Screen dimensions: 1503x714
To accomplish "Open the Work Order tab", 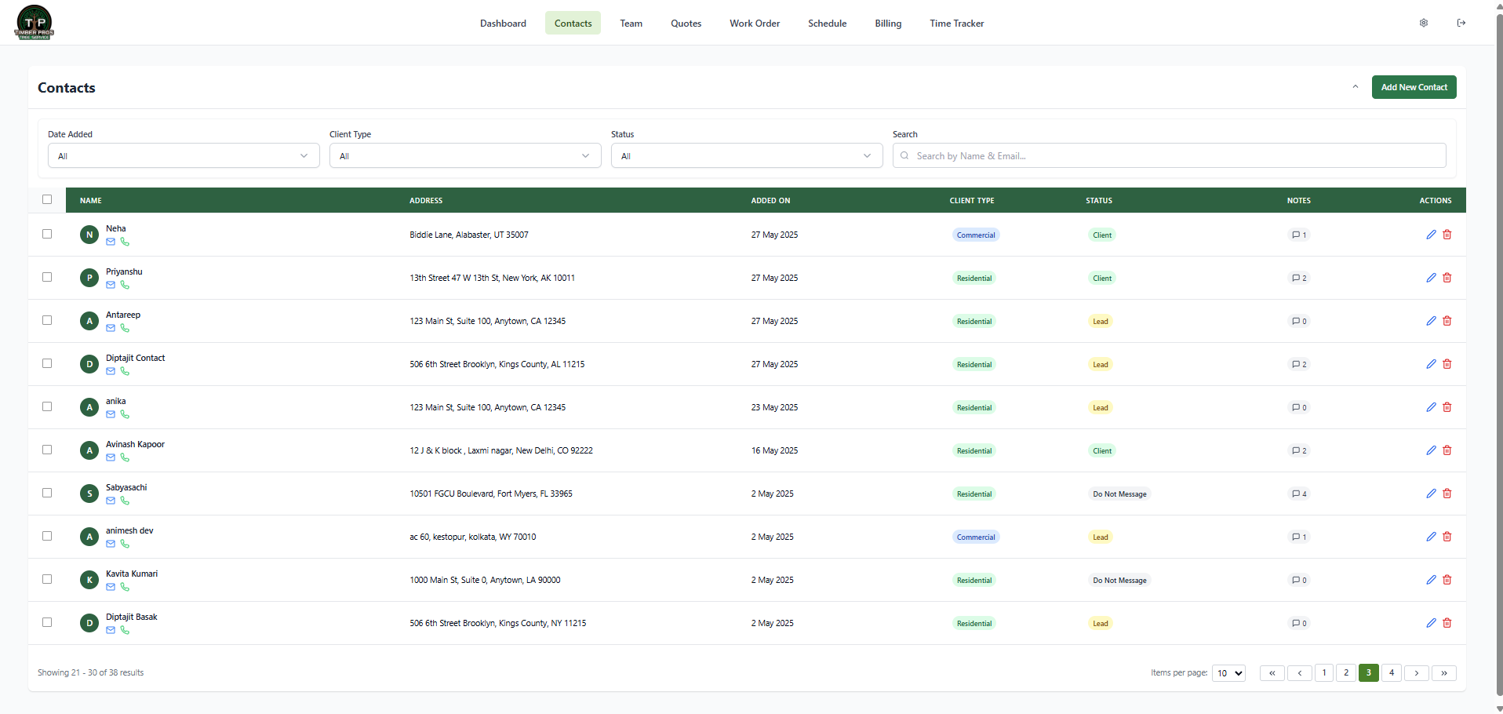I will (755, 23).
